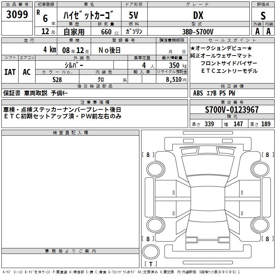Click the "検査員記入欄" header
This screenshot has width=276, height=276.
[70, 133]
